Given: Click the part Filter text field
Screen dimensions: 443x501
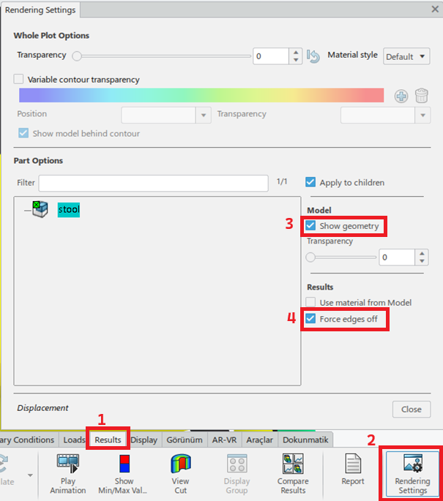Looking at the screenshot, I should [153, 183].
